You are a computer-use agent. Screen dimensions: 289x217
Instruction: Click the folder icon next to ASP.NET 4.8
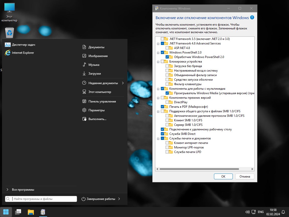[x=171, y=48]
